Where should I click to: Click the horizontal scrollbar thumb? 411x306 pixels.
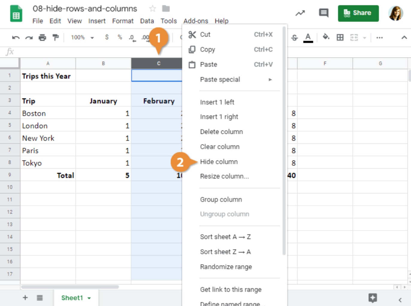point(70,287)
